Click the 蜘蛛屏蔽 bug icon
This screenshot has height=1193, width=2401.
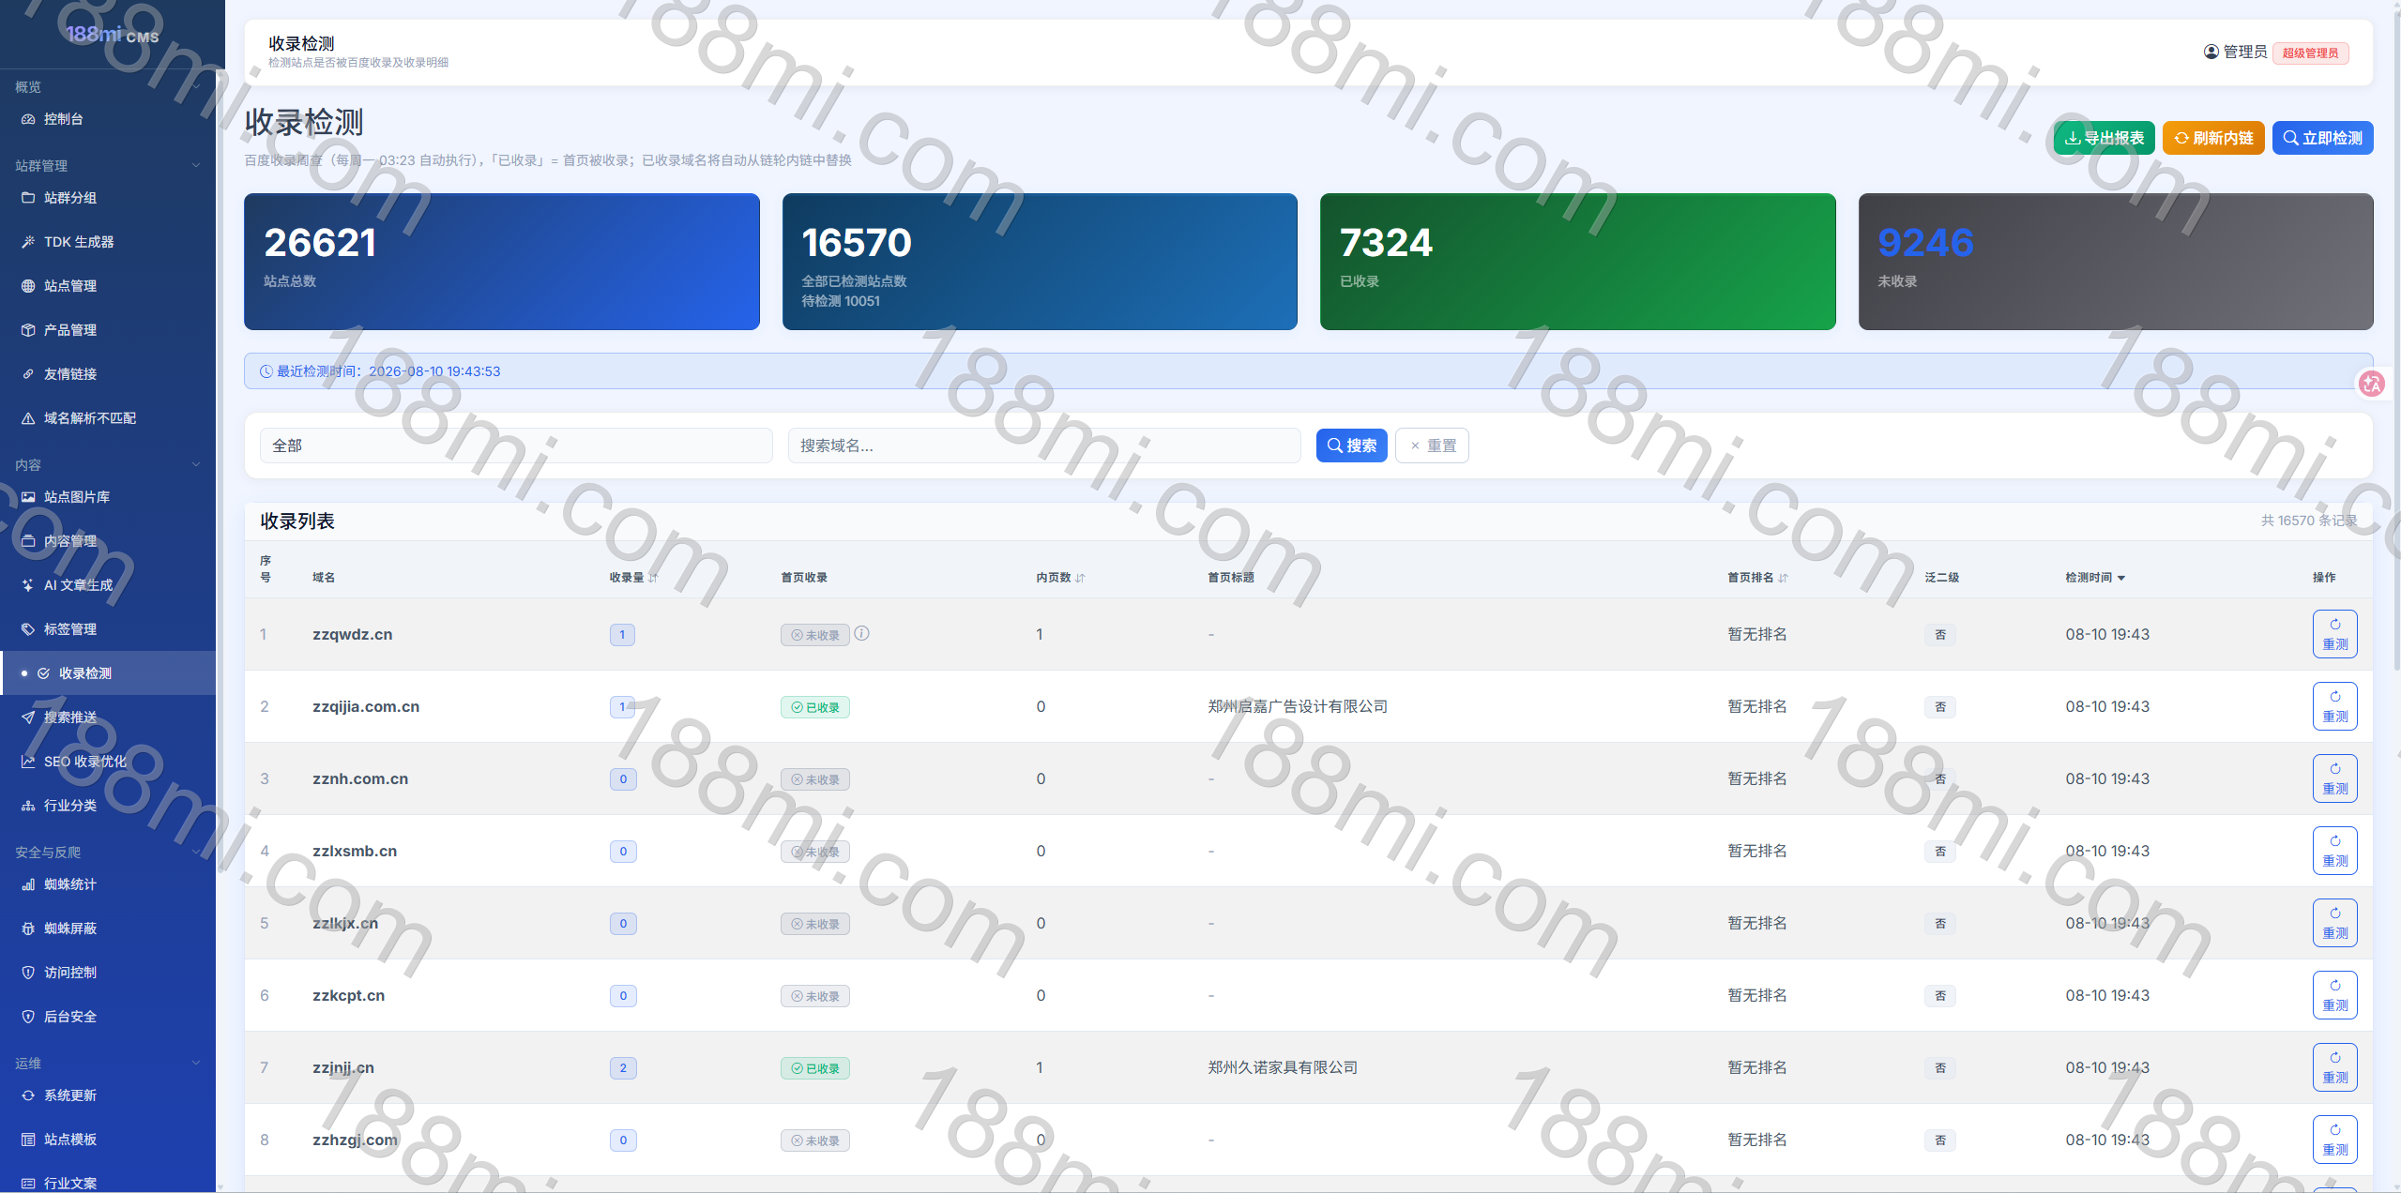tap(28, 929)
